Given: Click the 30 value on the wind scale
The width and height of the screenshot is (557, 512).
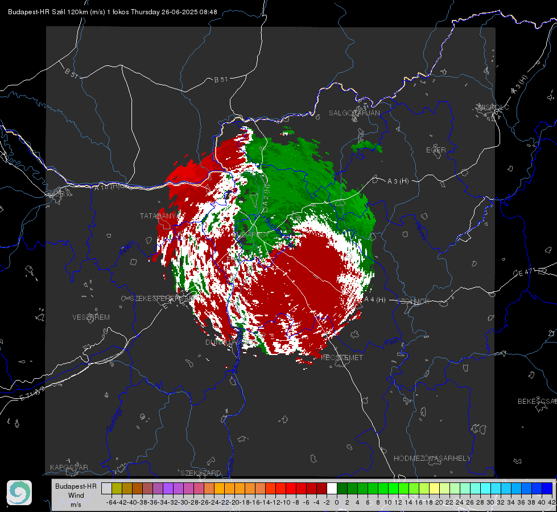Looking at the screenshot, I should coord(490,502).
